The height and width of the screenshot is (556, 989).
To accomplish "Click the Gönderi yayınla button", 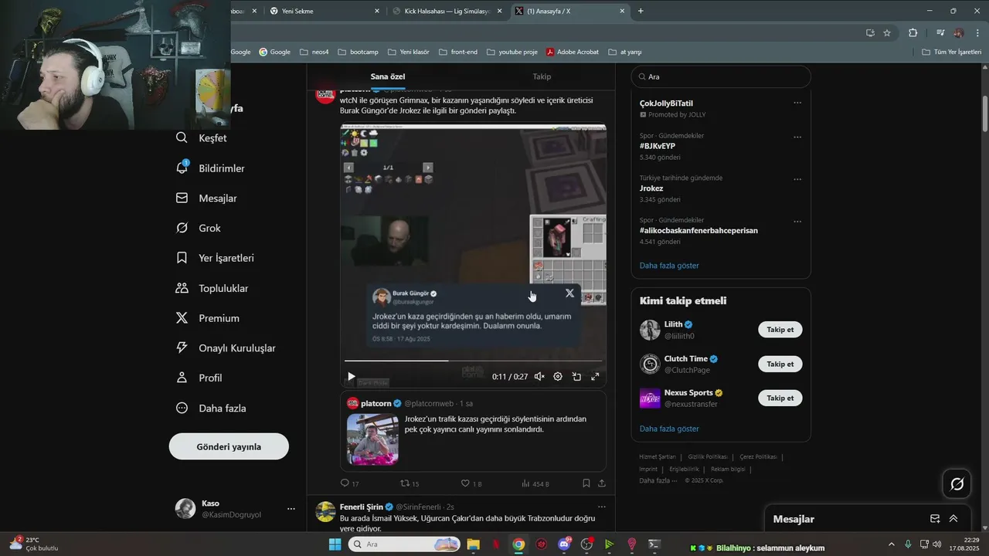I will click(229, 446).
